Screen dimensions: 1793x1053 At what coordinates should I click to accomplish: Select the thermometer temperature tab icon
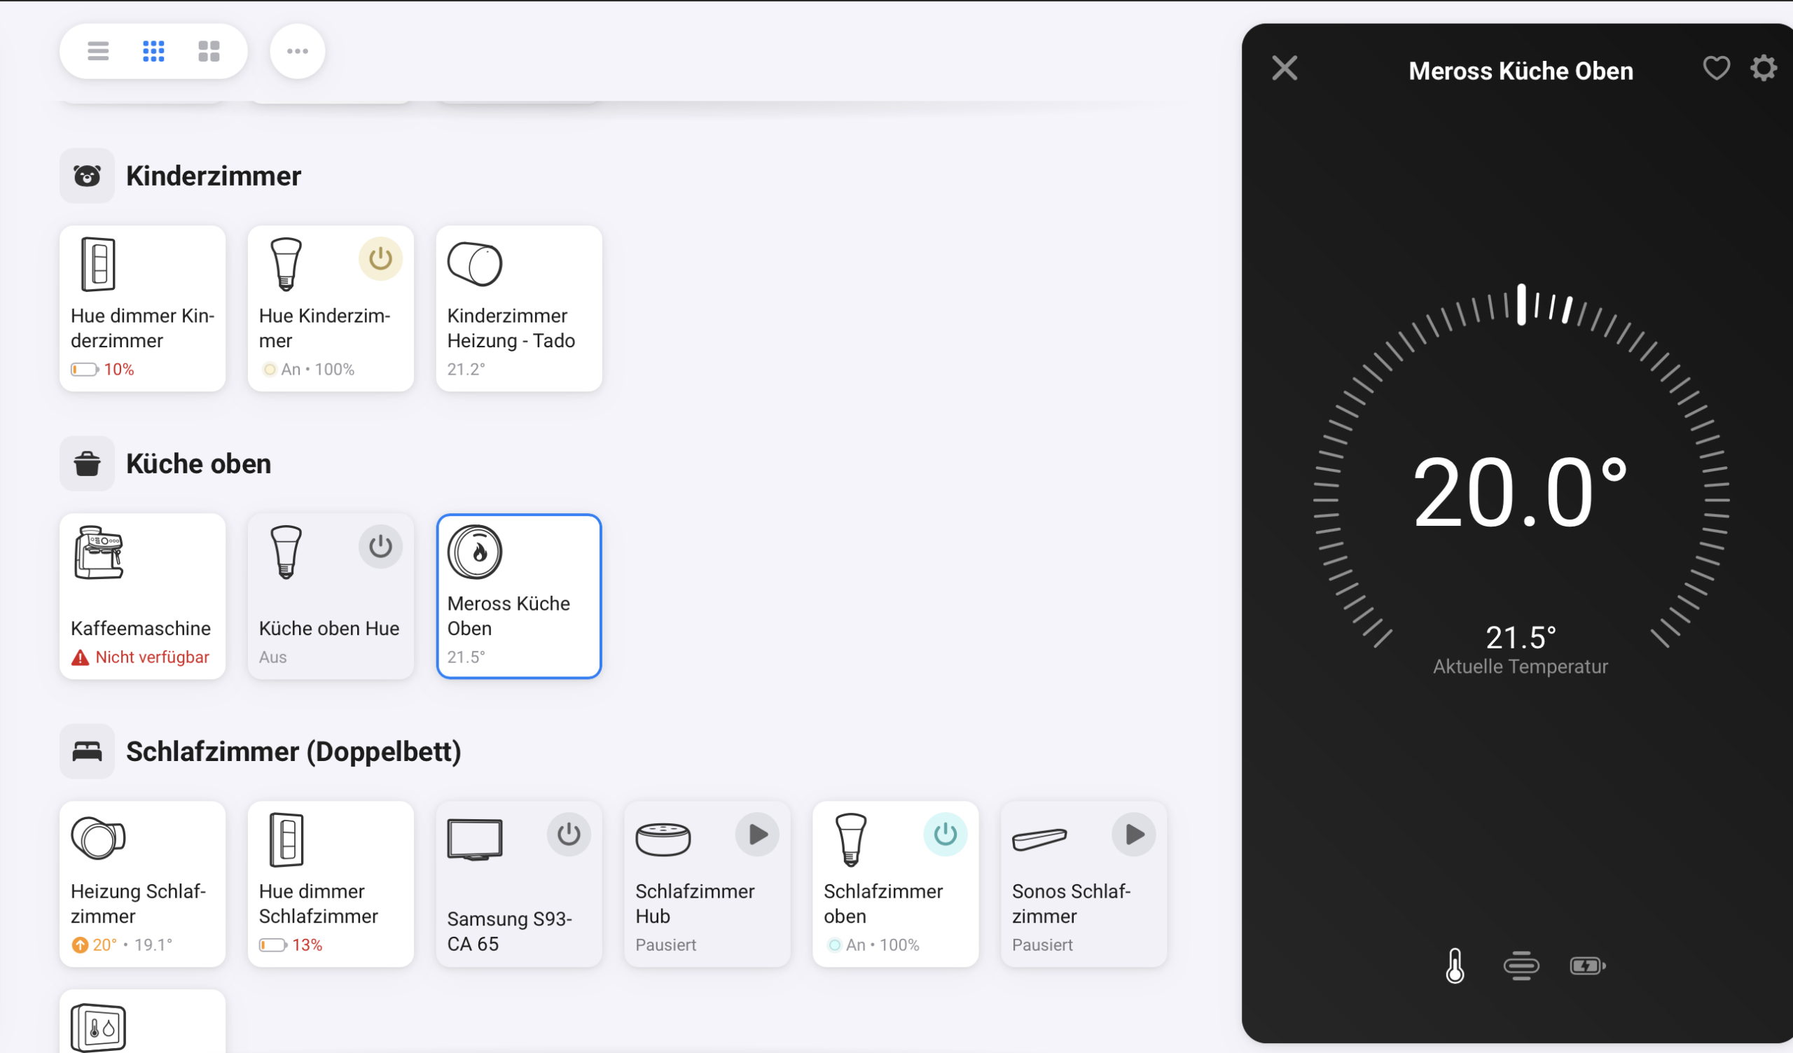(x=1455, y=965)
